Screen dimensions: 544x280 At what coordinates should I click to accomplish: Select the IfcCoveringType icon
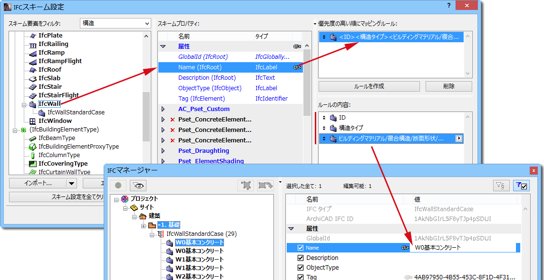click(33, 164)
